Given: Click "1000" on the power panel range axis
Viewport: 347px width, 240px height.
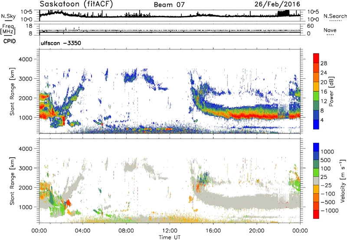Looking at the screenshot, I should (25, 117).
